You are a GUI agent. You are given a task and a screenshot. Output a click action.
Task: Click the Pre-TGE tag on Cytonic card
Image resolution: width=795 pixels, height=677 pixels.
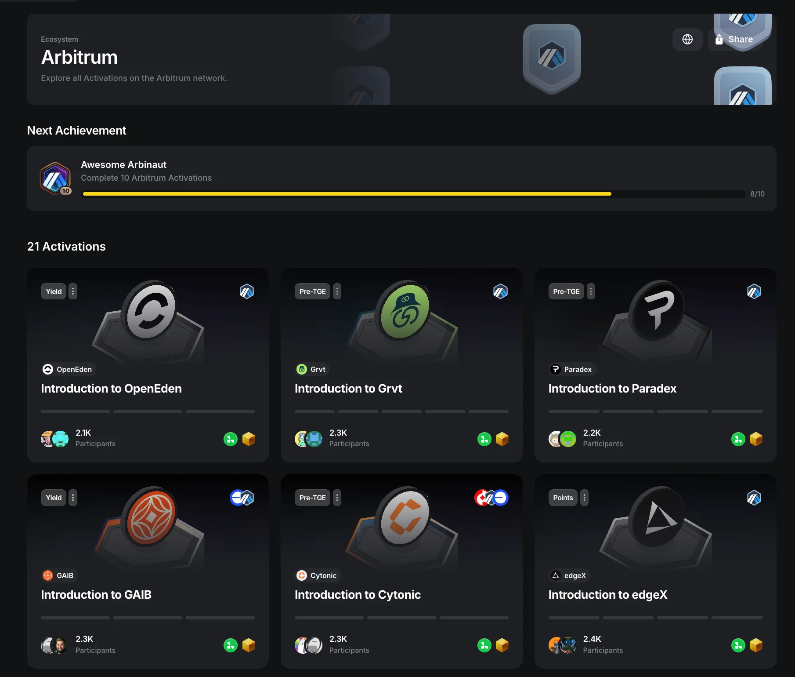pos(312,498)
